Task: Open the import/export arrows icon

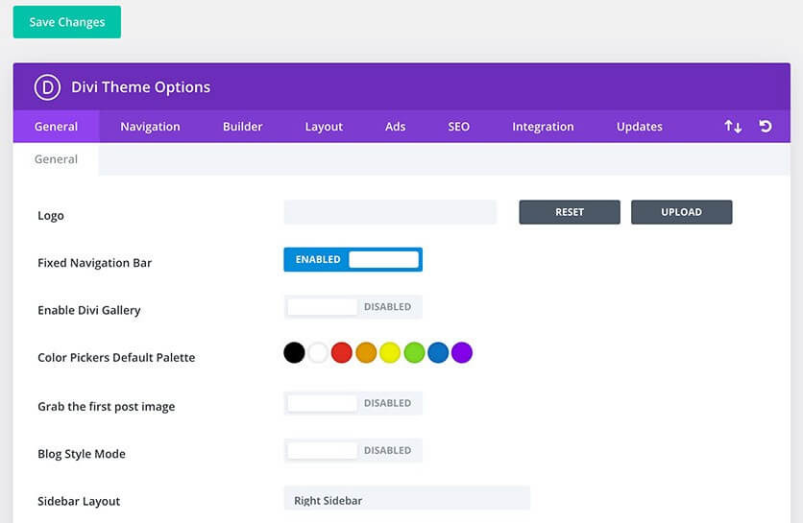Action: (x=733, y=127)
